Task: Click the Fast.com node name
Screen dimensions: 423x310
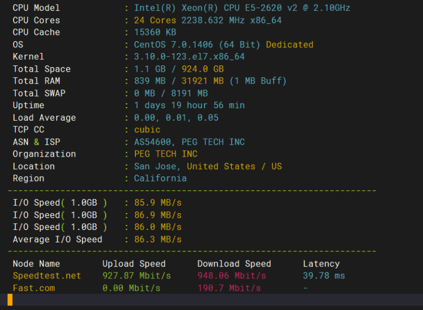Action: click(34, 288)
